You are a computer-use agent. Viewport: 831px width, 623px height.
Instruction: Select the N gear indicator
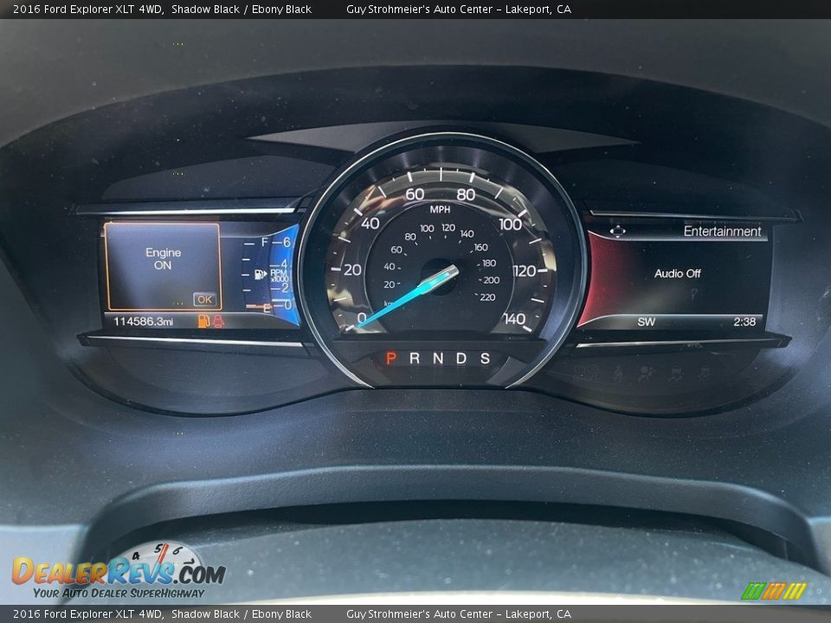point(438,358)
